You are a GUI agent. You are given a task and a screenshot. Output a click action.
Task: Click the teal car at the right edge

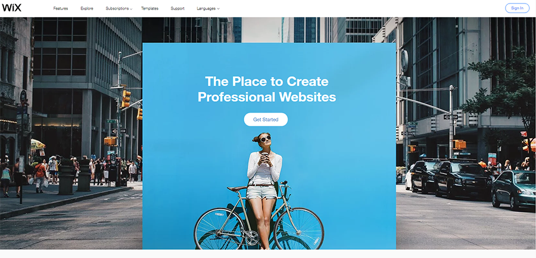(514, 189)
